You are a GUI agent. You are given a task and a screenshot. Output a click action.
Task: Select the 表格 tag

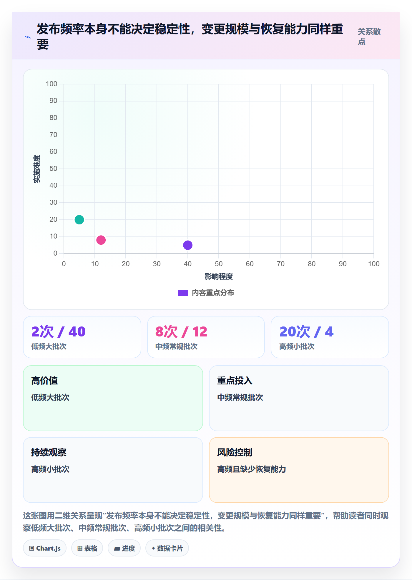tap(87, 548)
